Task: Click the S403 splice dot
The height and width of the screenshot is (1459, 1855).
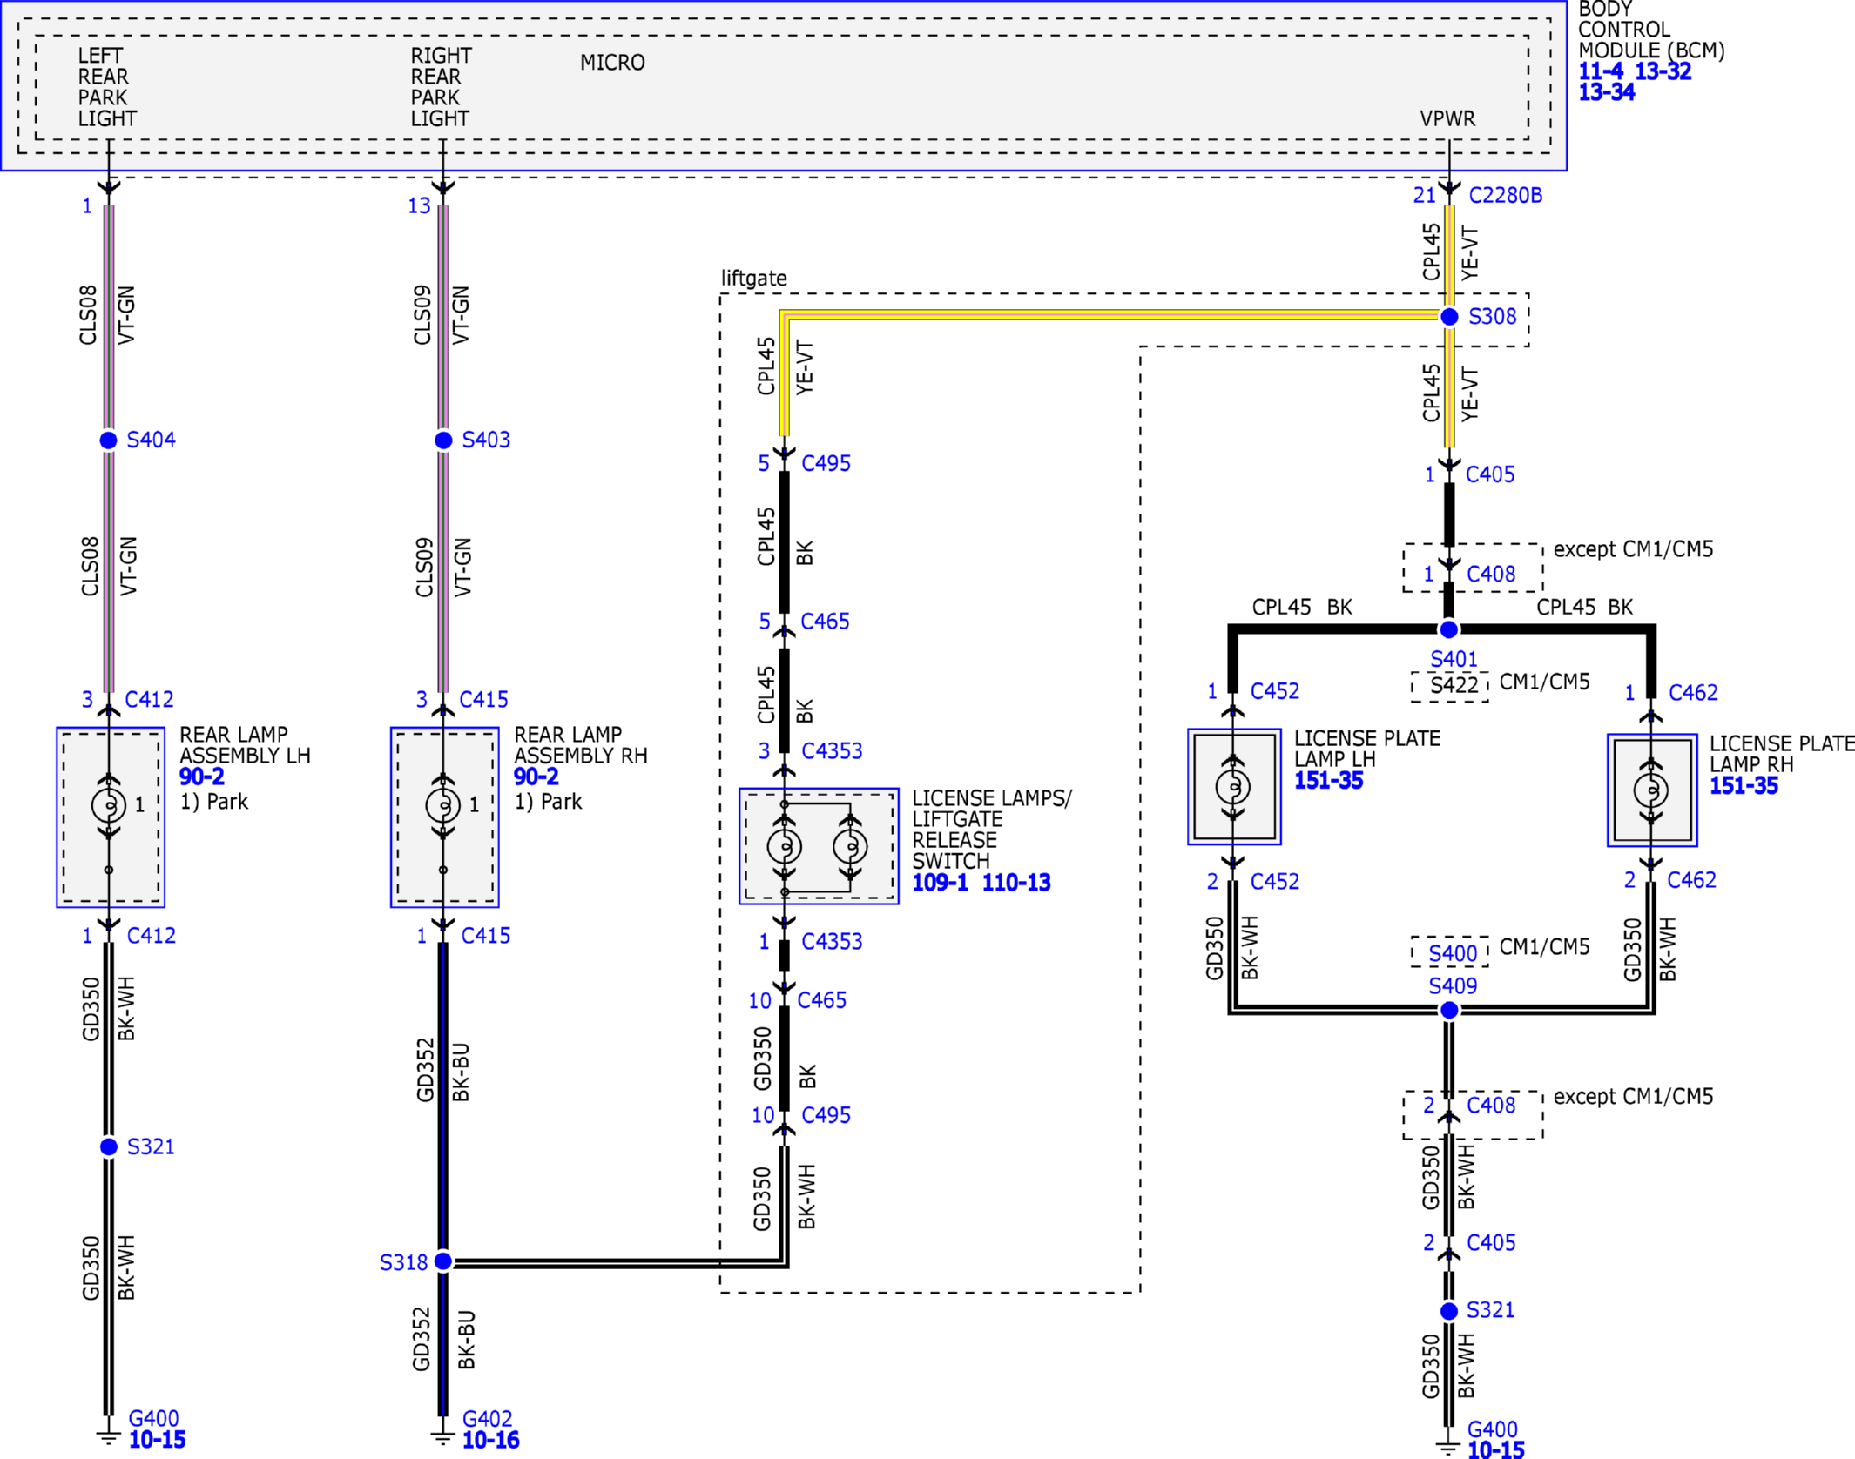Action: point(443,440)
